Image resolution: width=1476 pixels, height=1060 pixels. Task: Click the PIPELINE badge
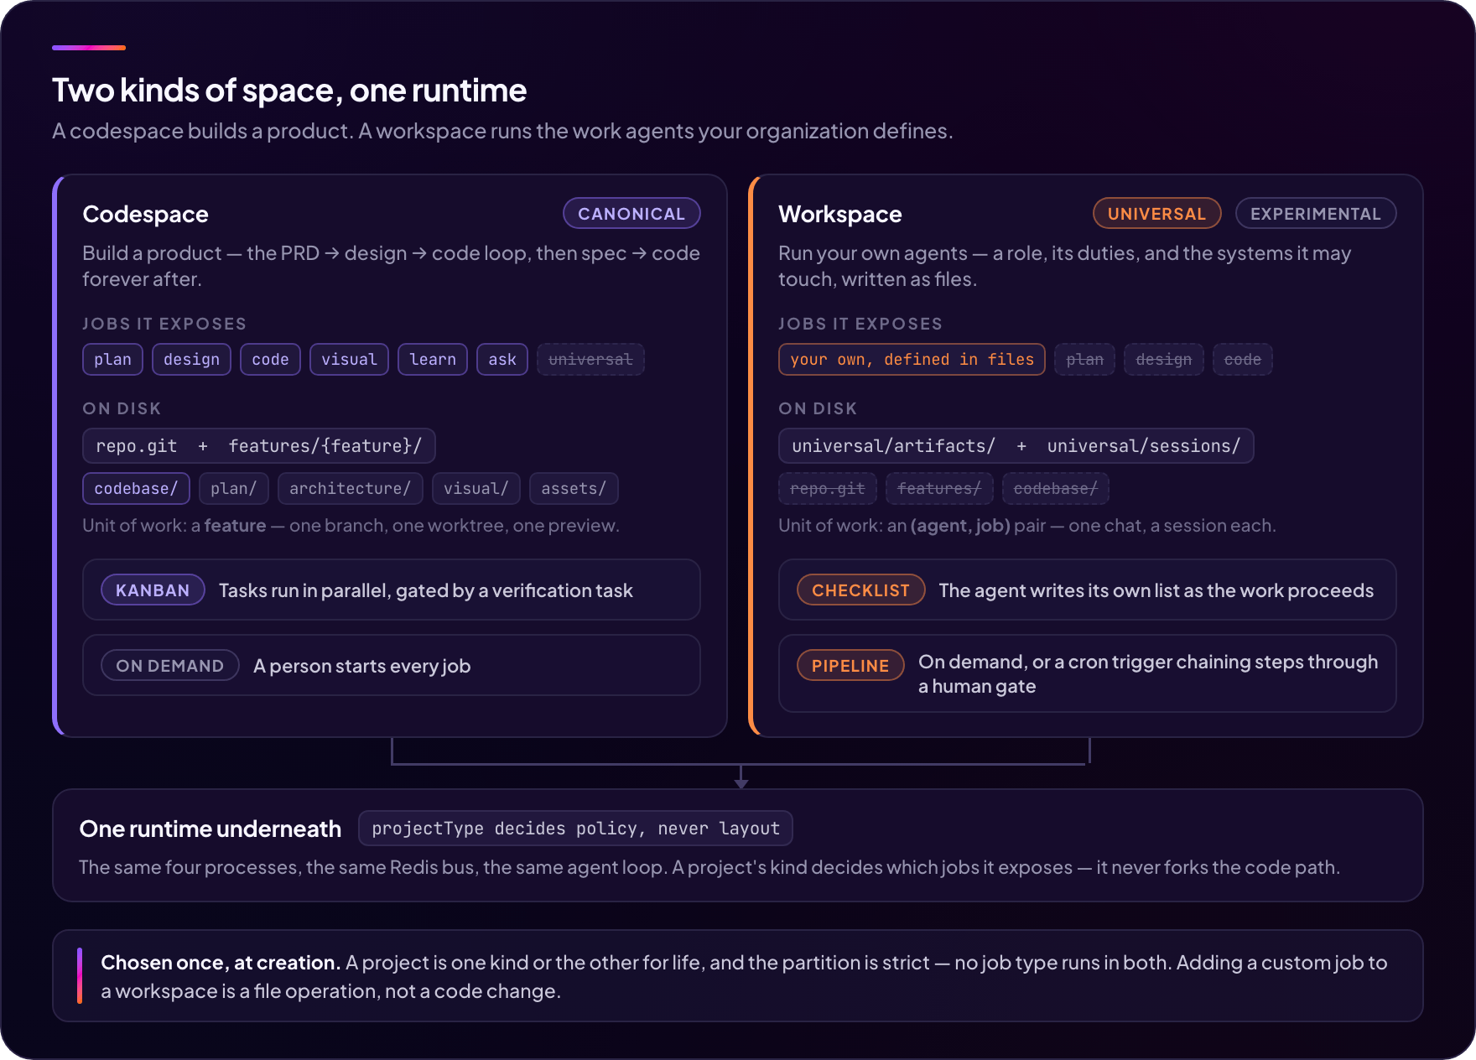(850, 665)
